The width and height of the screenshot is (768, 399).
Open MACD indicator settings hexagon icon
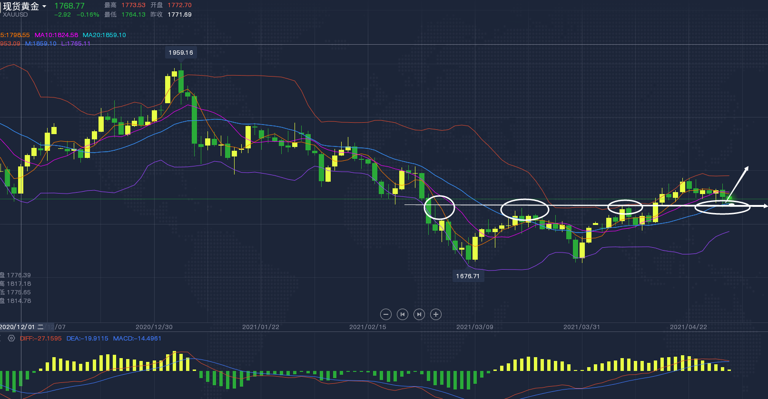11,339
